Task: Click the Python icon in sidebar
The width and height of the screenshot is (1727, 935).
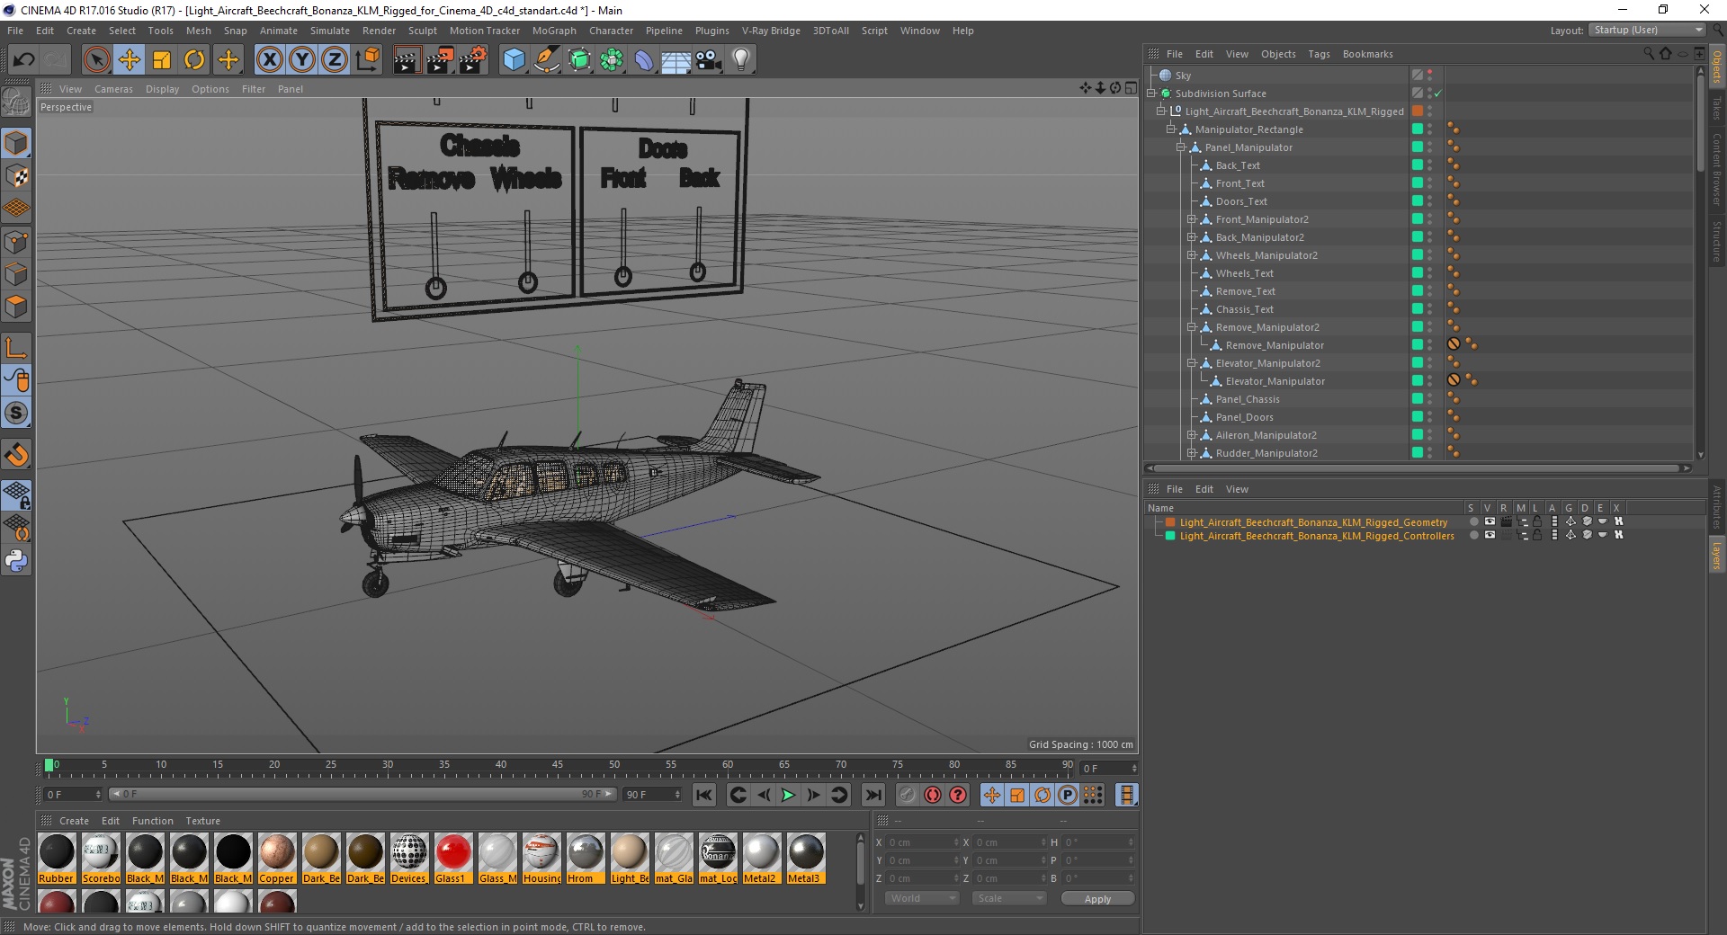Action: pyautogui.click(x=16, y=561)
